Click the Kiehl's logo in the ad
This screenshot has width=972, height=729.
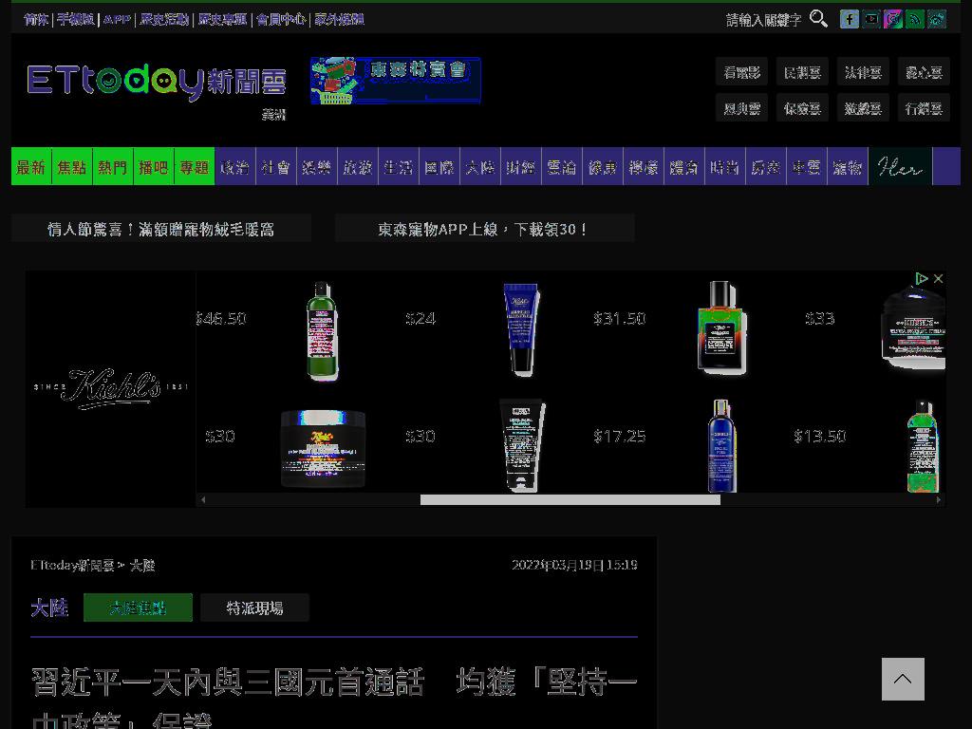[110, 388]
